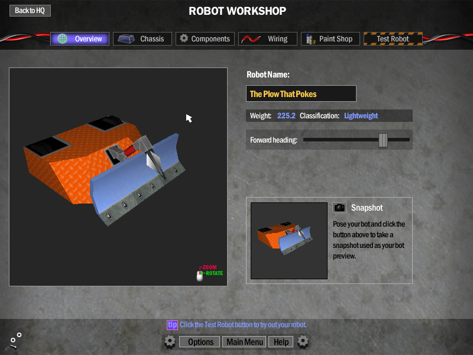Adjust the Forward heading slider handle

click(x=383, y=140)
